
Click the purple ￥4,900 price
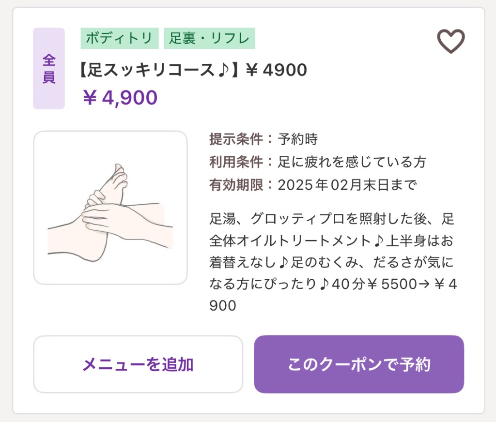point(120,98)
